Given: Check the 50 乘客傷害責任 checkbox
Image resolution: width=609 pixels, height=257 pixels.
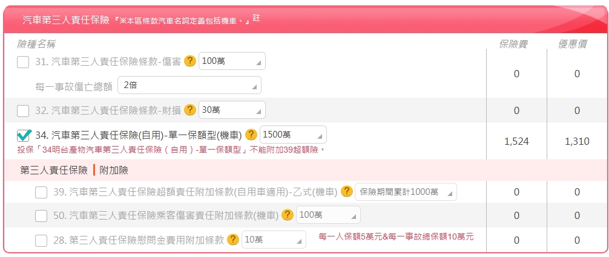Looking at the screenshot, I should [x=41, y=216].
